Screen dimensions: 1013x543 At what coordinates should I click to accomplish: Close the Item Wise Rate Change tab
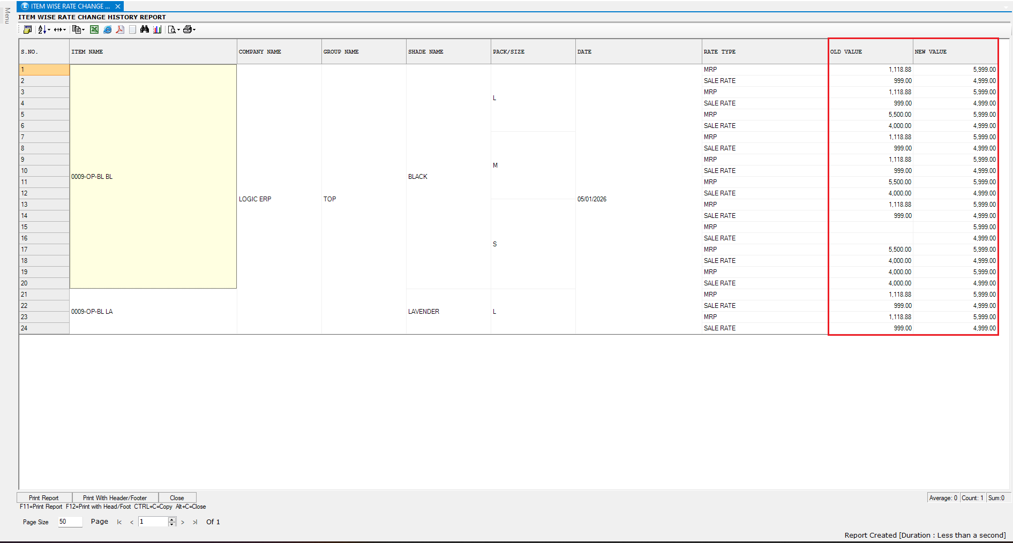pyautogui.click(x=118, y=6)
